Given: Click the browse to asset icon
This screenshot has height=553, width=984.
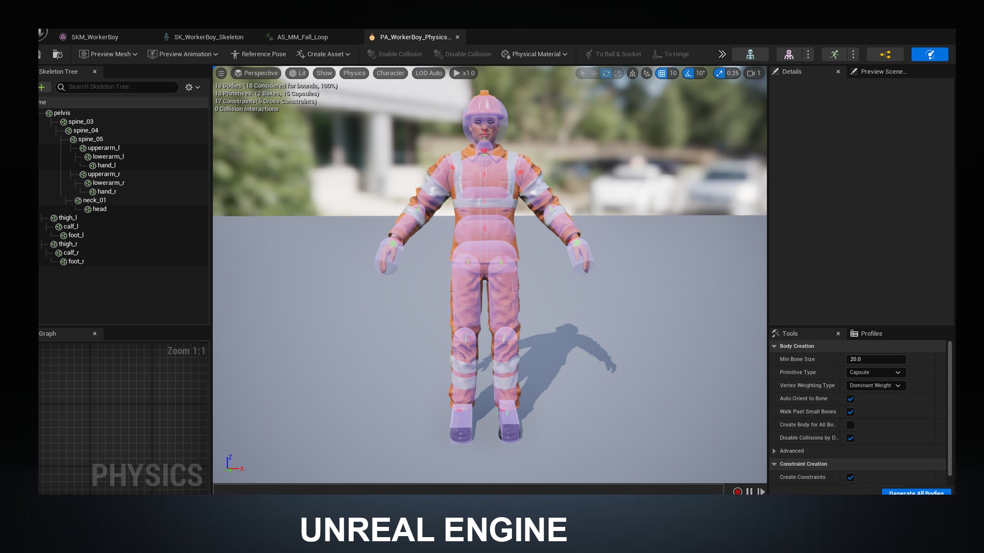Looking at the screenshot, I should (57, 54).
